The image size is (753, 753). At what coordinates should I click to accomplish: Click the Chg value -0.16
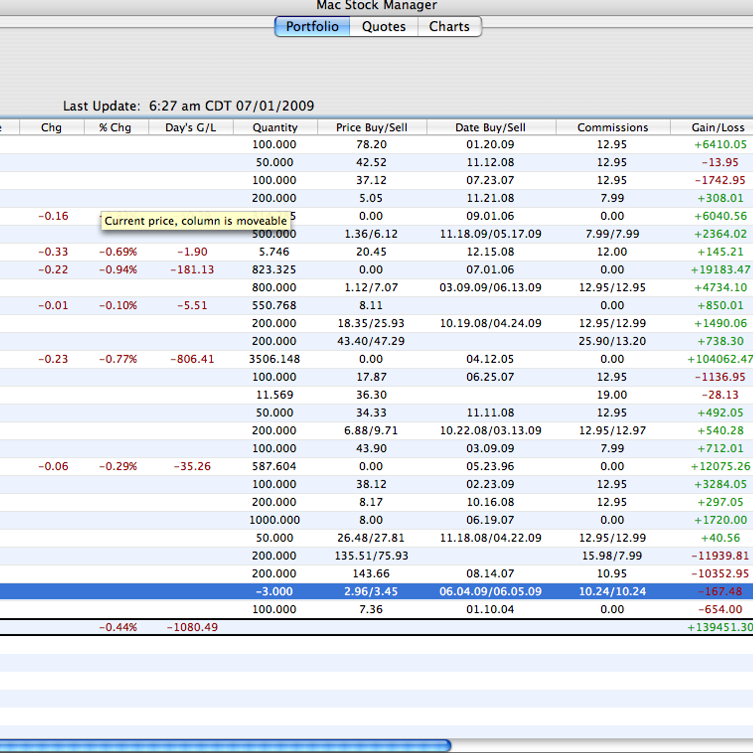tap(53, 216)
